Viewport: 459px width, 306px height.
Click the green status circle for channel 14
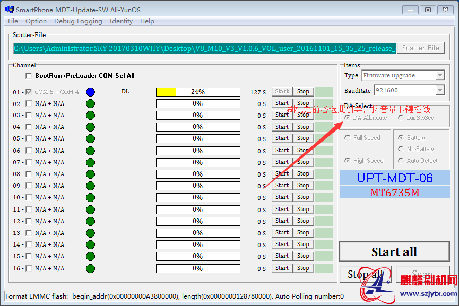point(90,244)
